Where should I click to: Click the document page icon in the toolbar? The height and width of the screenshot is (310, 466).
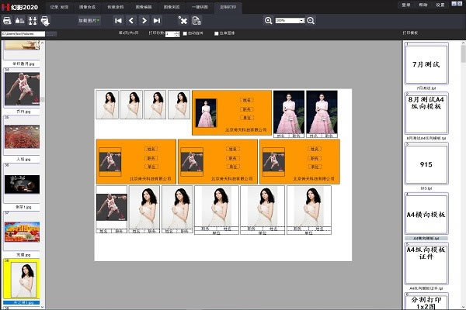(198, 20)
